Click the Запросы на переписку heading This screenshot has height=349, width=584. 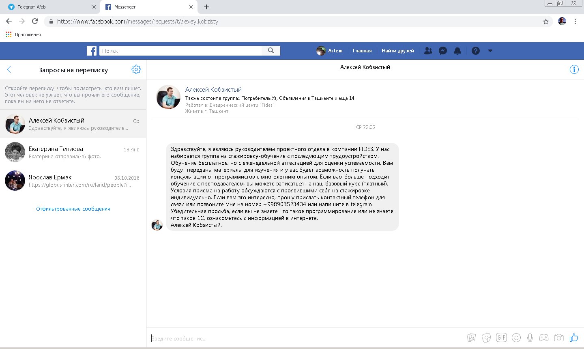[x=73, y=70]
